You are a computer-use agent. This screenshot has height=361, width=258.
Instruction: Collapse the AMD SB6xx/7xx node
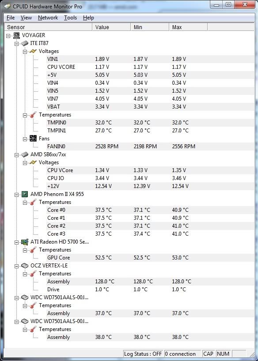pyautogui.click(x=17, y=155)
